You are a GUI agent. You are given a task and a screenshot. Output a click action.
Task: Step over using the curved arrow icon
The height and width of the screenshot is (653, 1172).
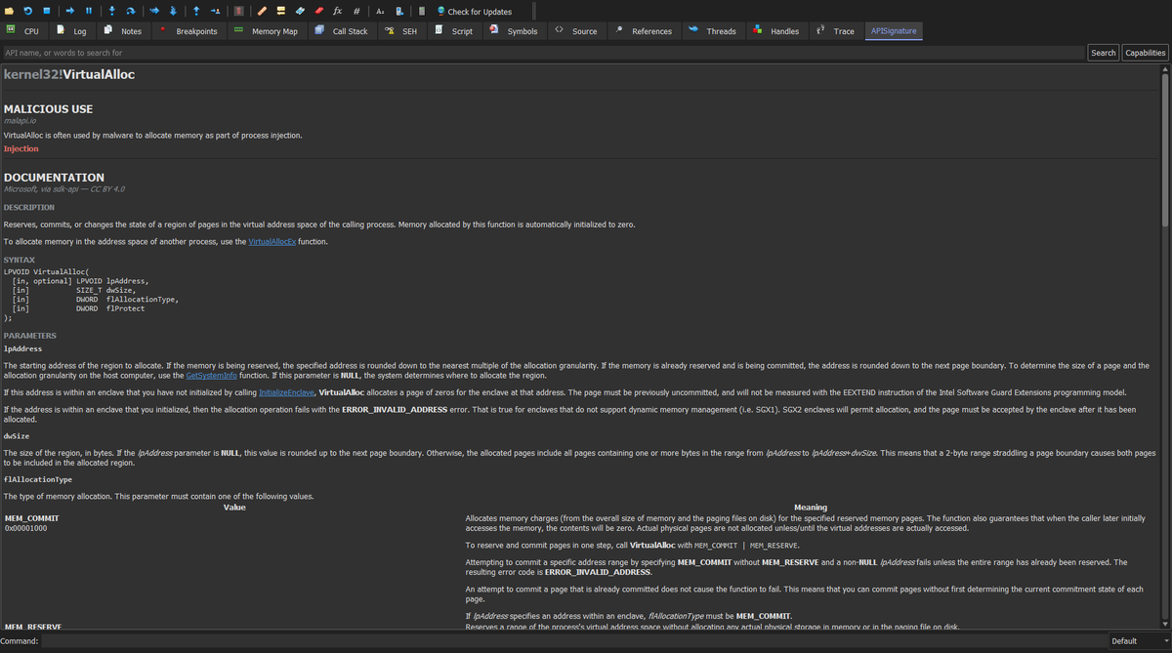click(131, 11)
